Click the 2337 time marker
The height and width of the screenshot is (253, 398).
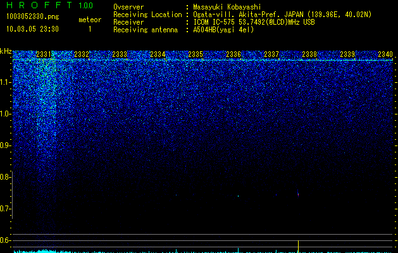(x=271, y=54)
